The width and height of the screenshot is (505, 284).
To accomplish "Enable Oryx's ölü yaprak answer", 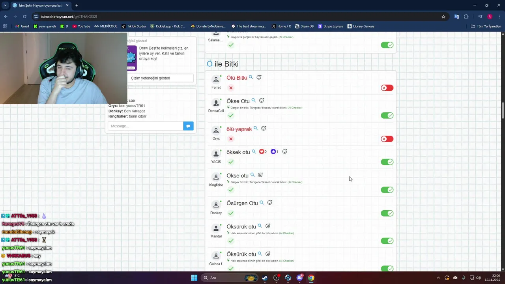I will 387,138.
